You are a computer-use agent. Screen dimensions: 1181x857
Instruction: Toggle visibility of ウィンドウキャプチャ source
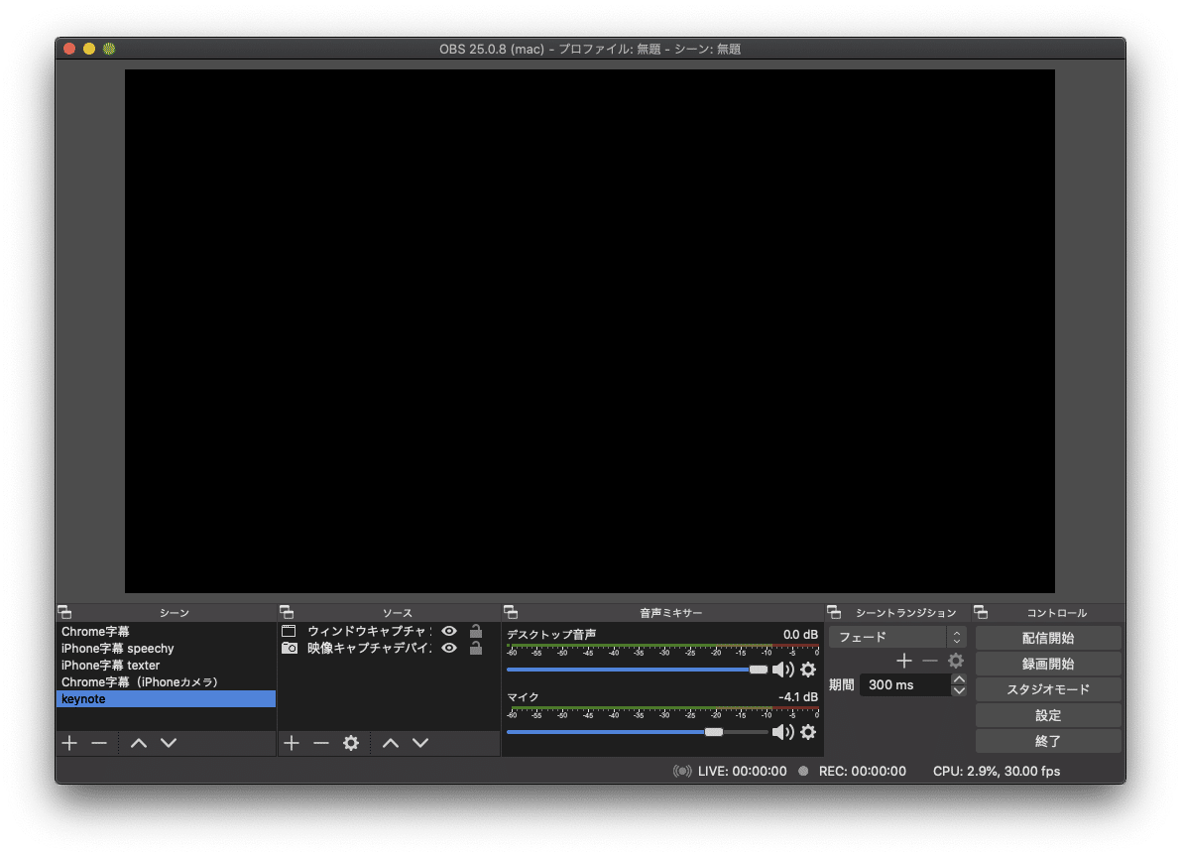[449, 632]
